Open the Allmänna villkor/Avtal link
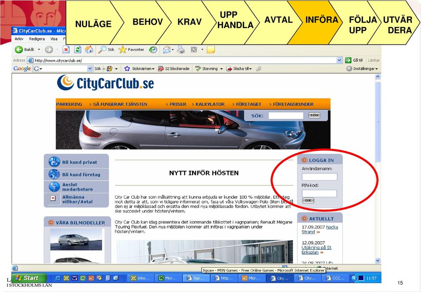The height and width of the screenshot is (292, 422). click(77, 200)
